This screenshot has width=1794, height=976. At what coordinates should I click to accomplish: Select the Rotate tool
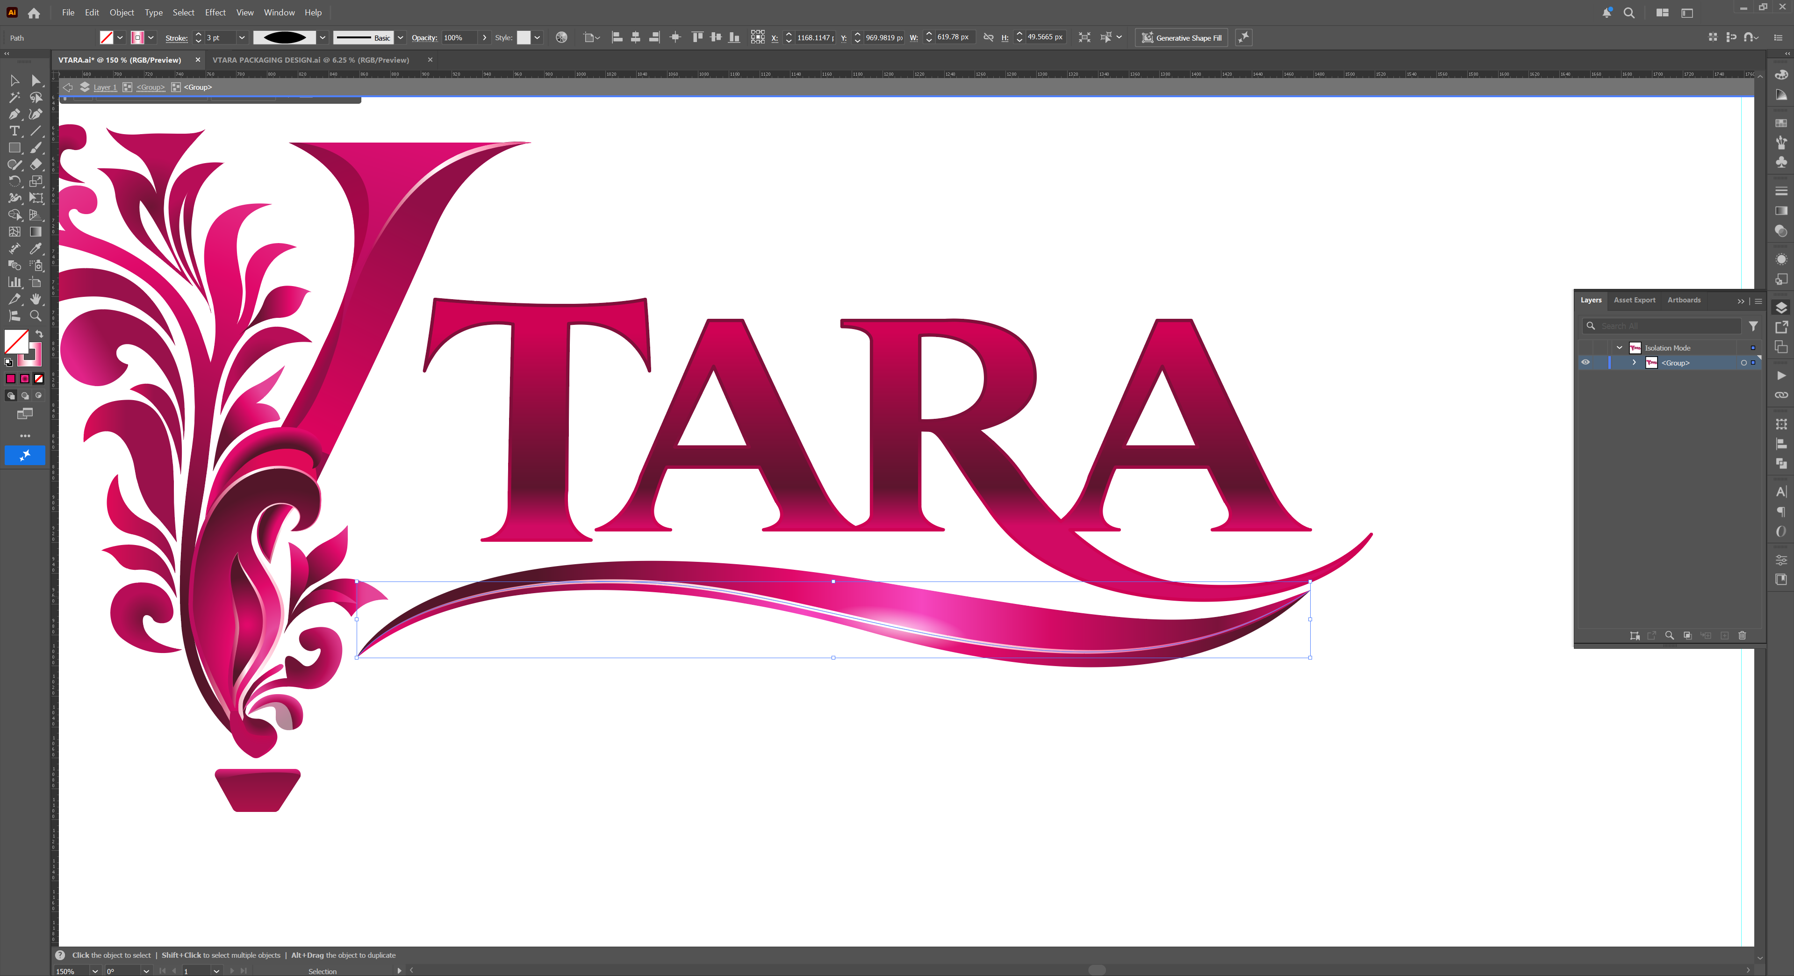click(14, 181)
